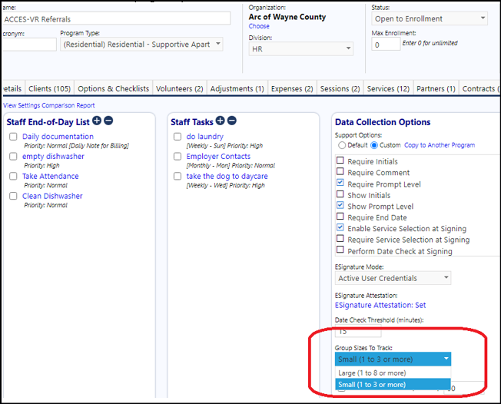Viewport: 501px width, 404px height.
Task: Open the empty dishwasher item link
Action: (53, 157)
